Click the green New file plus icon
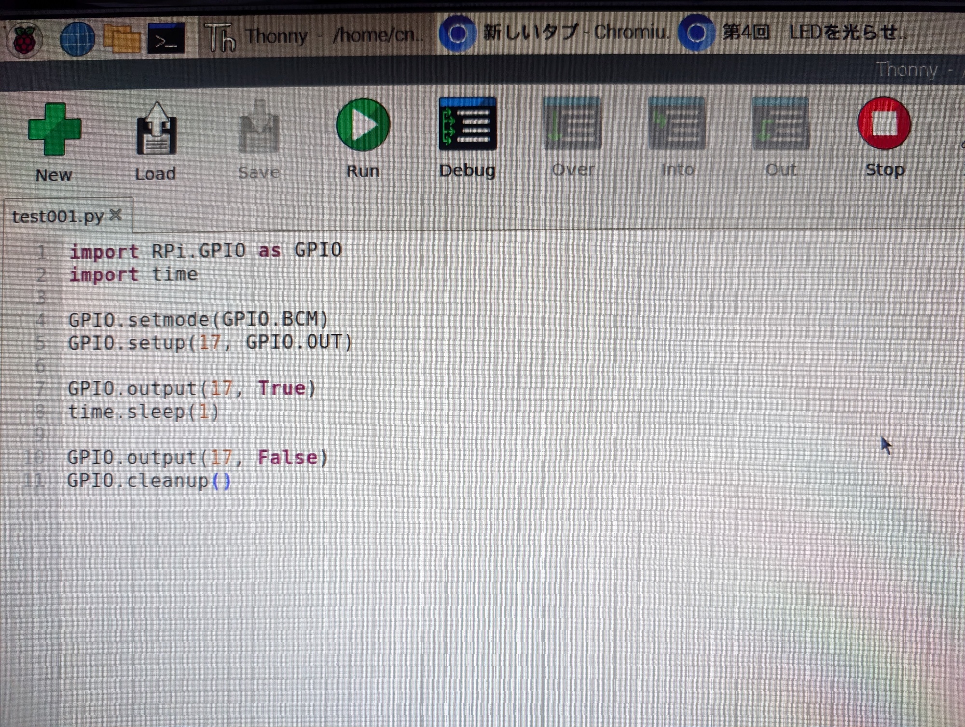The height and width of the screenshot is (727, 965). (x=54, y=129)
